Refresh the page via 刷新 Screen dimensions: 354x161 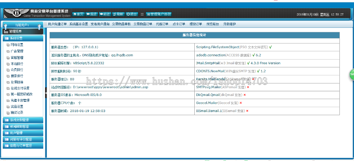pyautogui.click(x=118, y=14)
